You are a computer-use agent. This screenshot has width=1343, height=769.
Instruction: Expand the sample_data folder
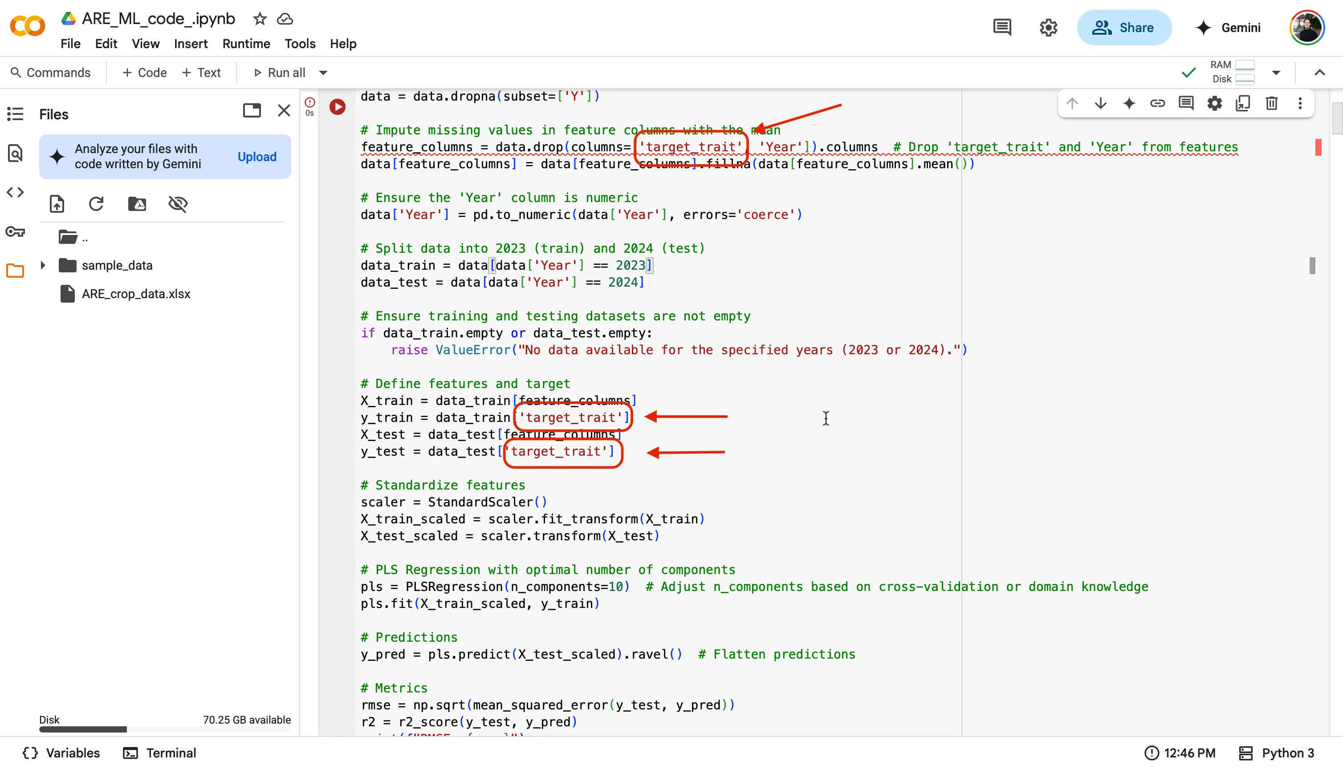tap(43, 265)
